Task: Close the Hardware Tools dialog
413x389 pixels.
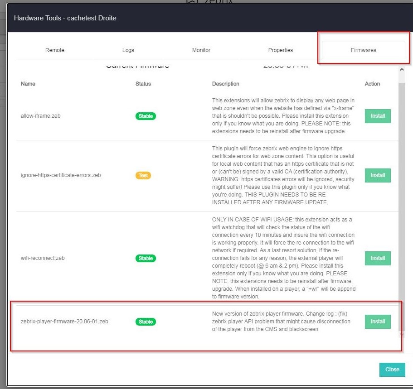Action: 392,370
